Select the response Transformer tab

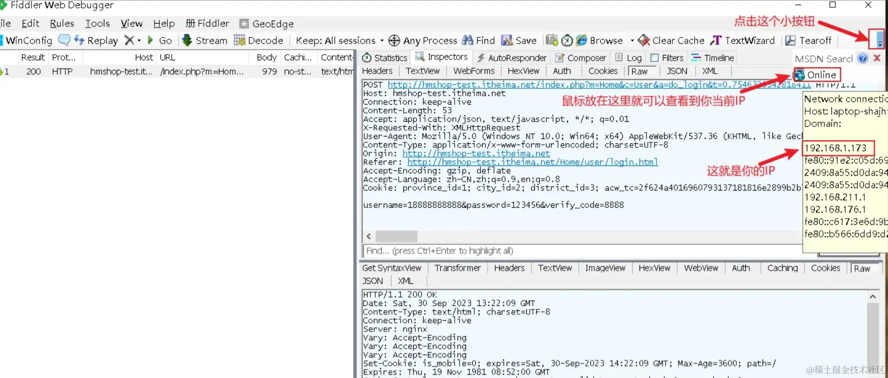click(x=458, y=268)
